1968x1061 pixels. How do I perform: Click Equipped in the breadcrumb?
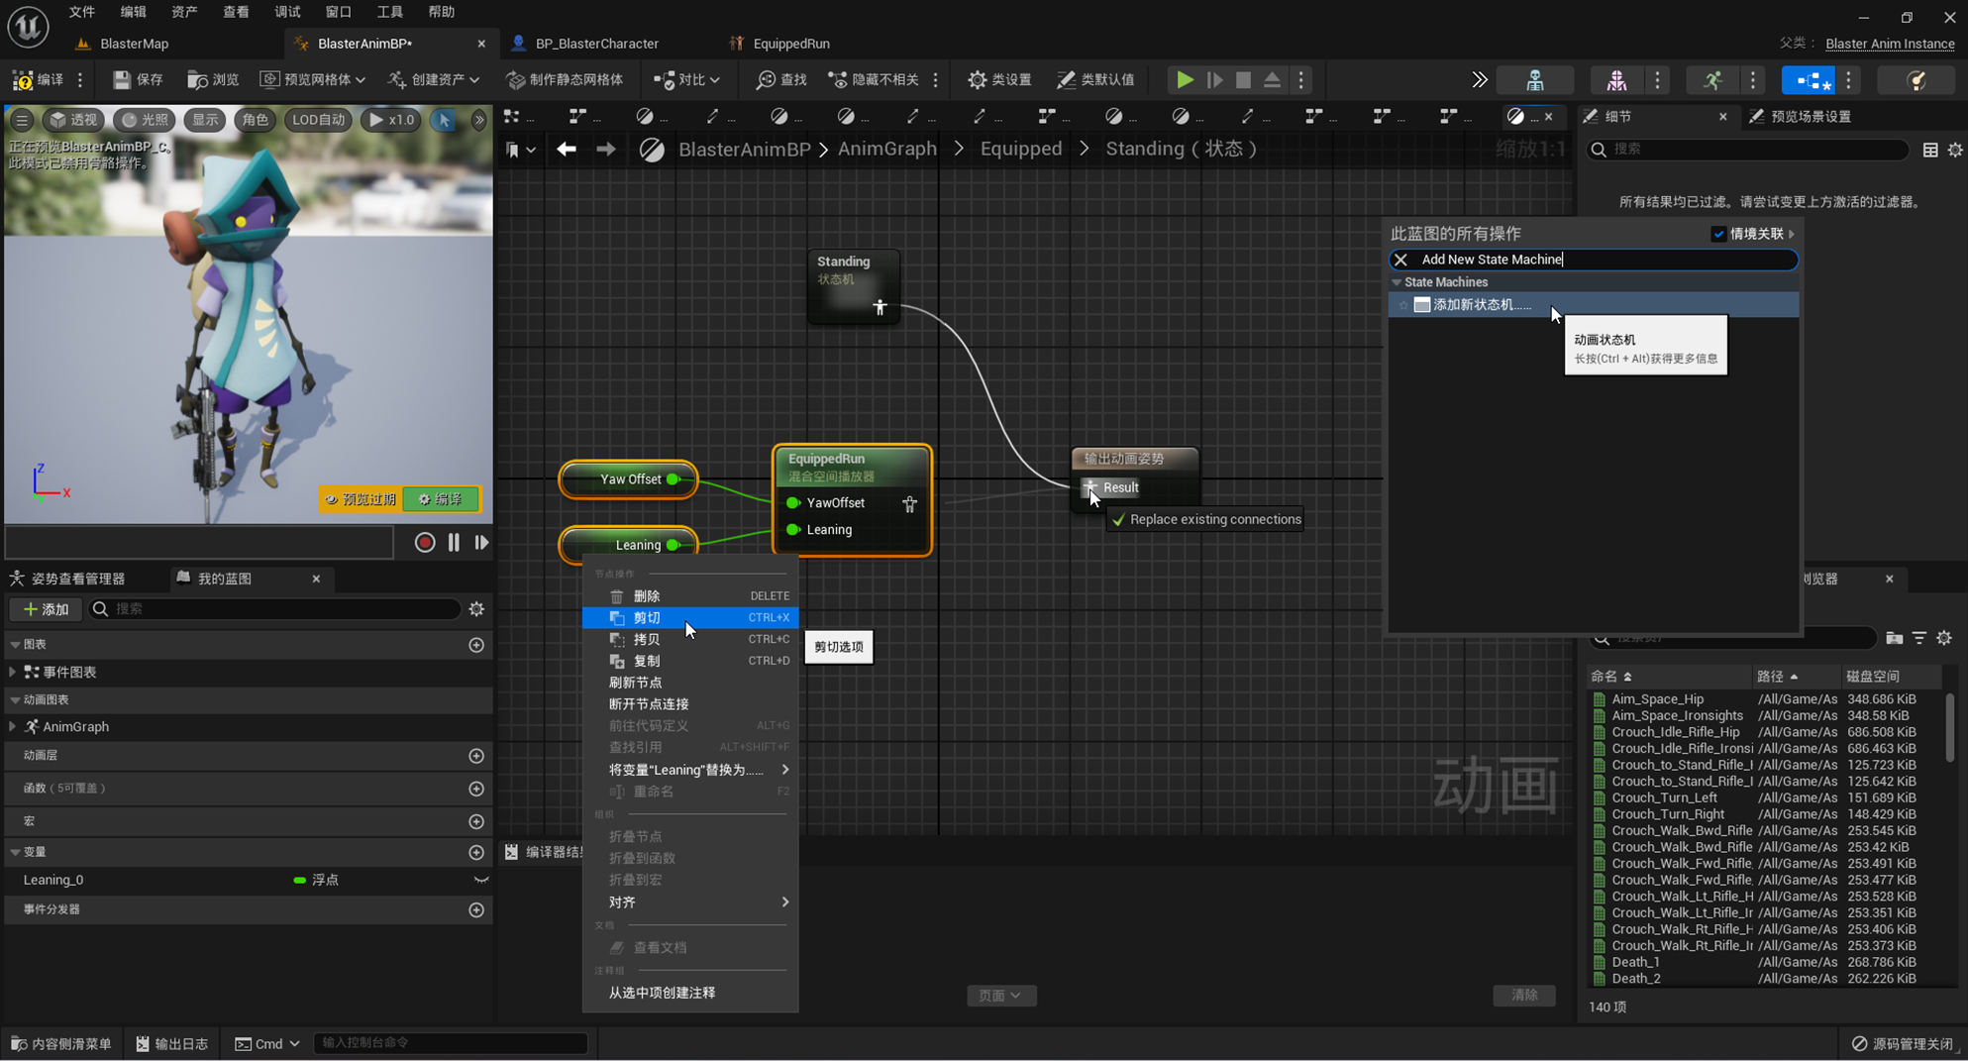[1020, 149]
